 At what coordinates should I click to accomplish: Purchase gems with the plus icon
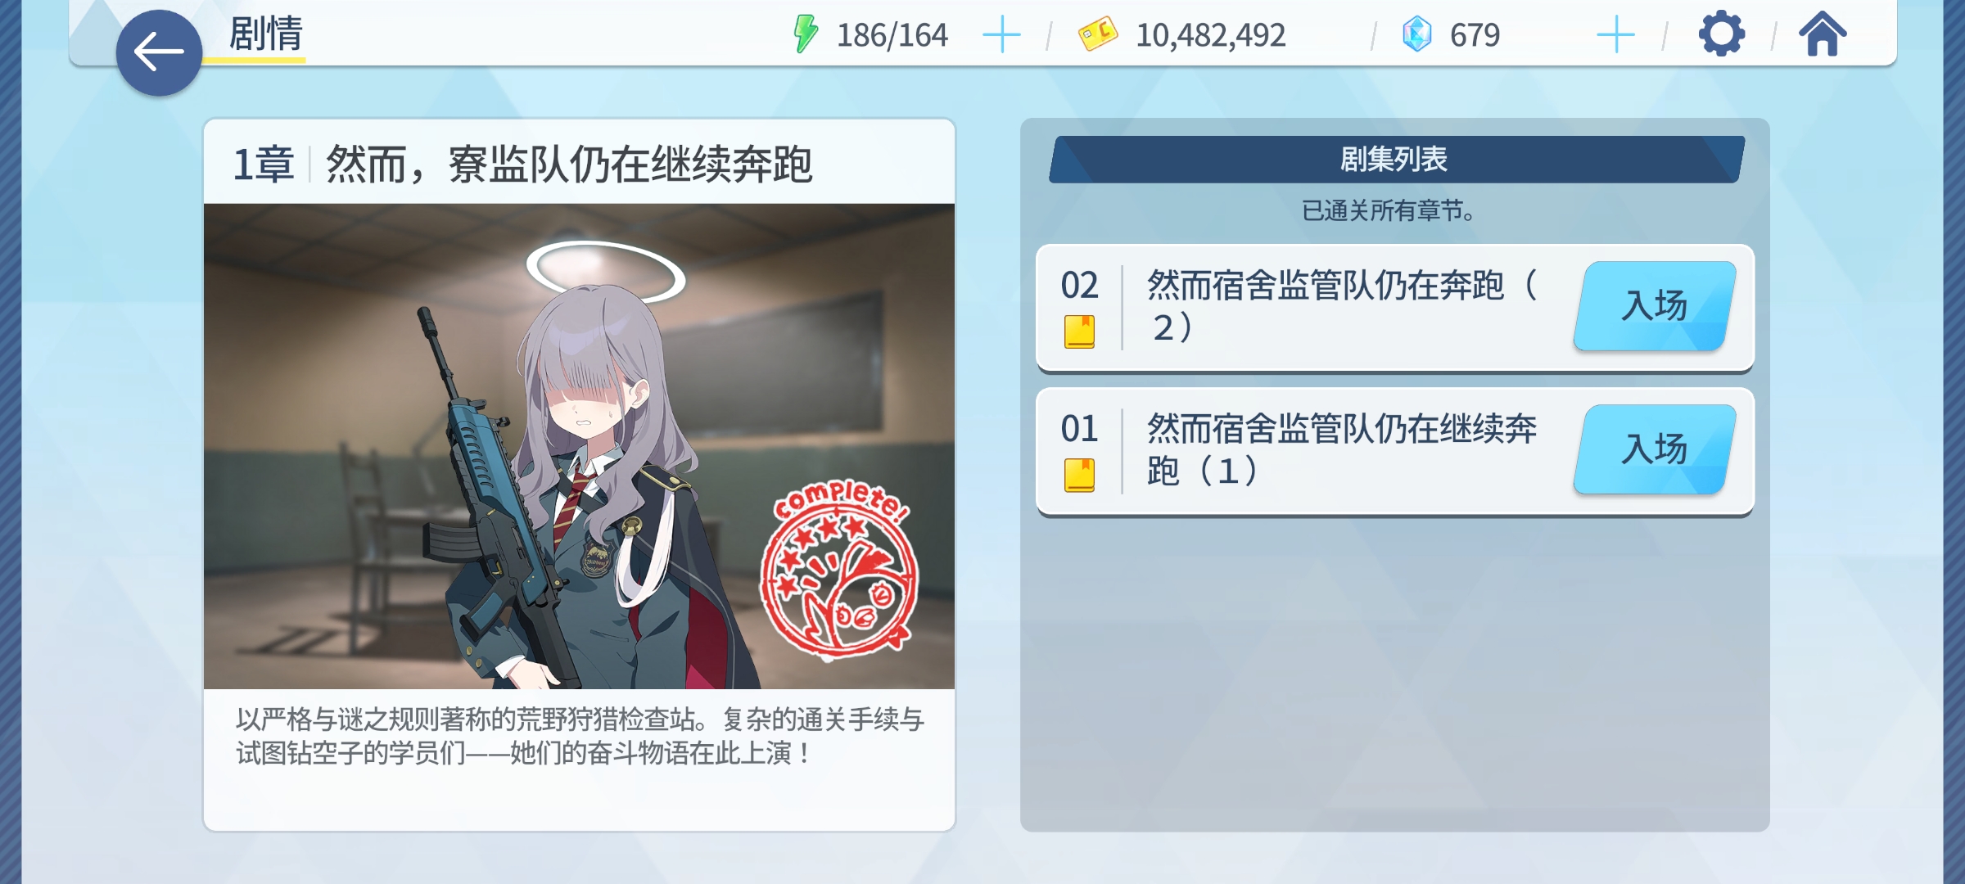(x=1616, y=35)
